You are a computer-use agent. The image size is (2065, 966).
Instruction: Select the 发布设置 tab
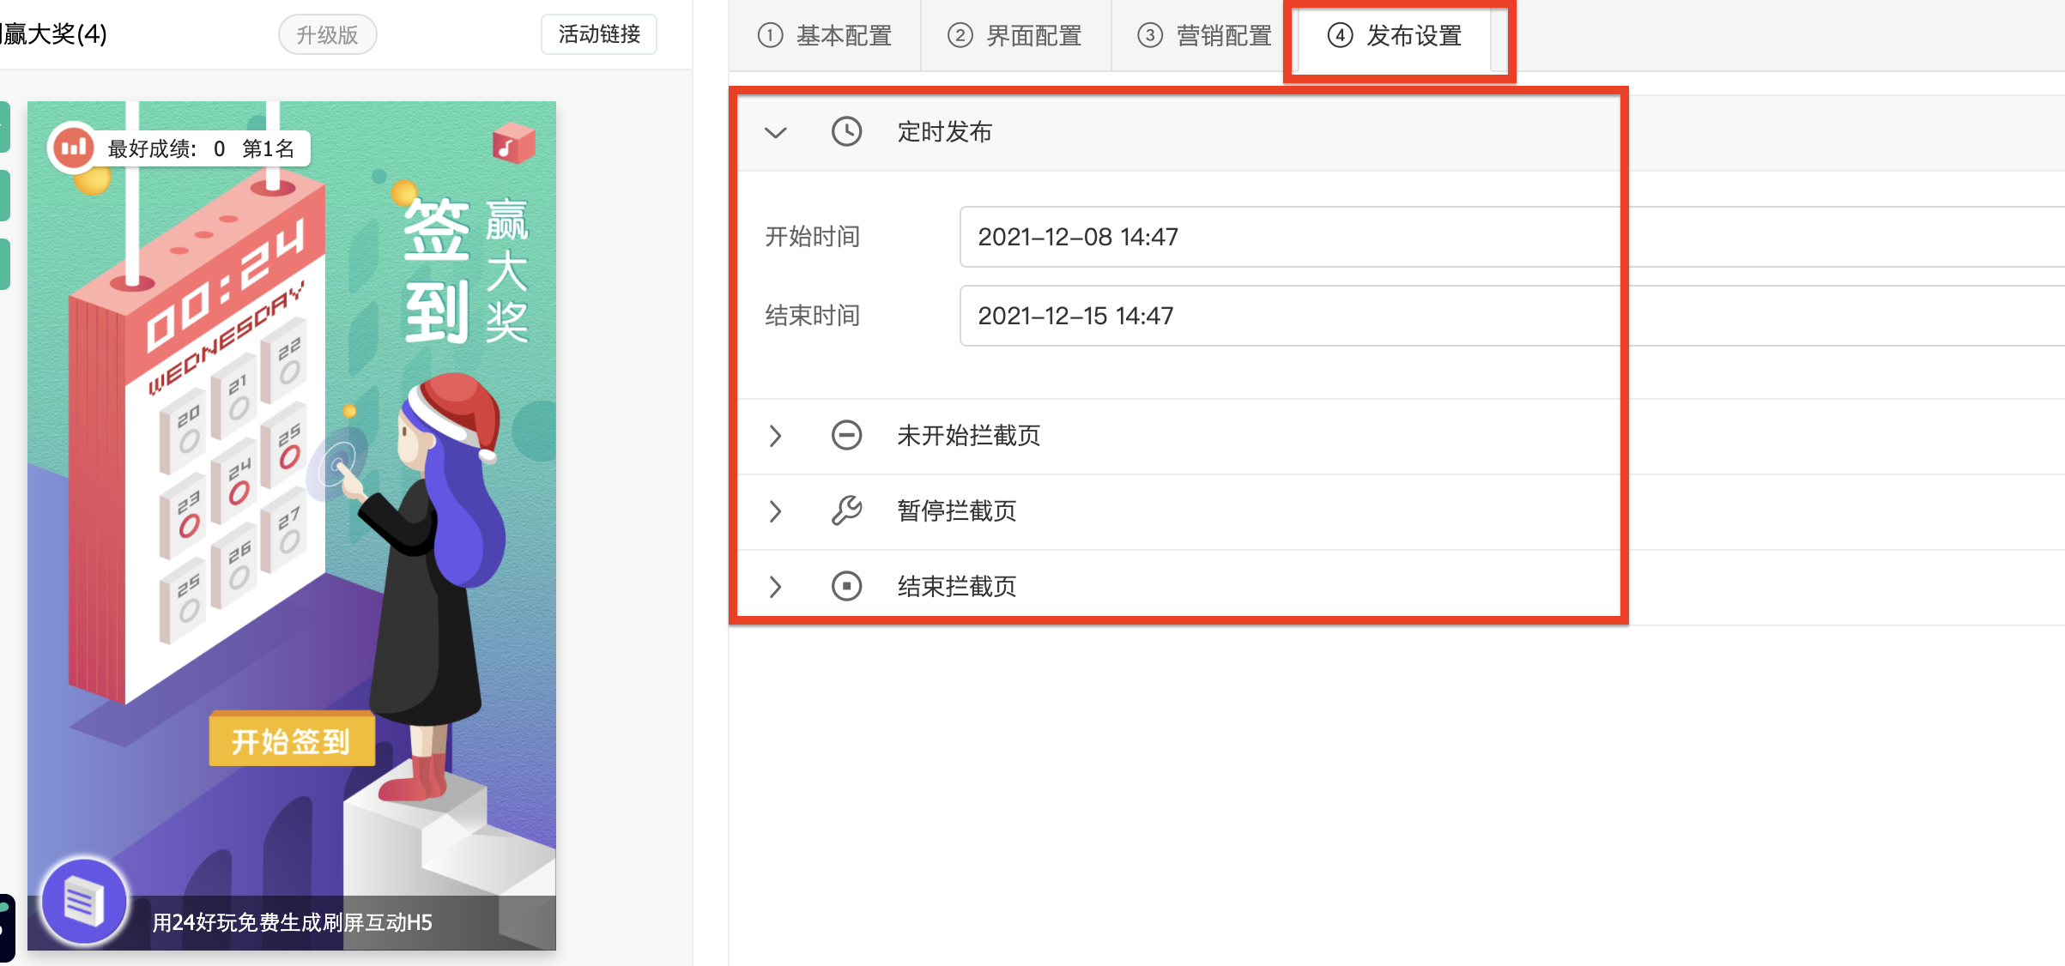click(x=1396, y=35)
